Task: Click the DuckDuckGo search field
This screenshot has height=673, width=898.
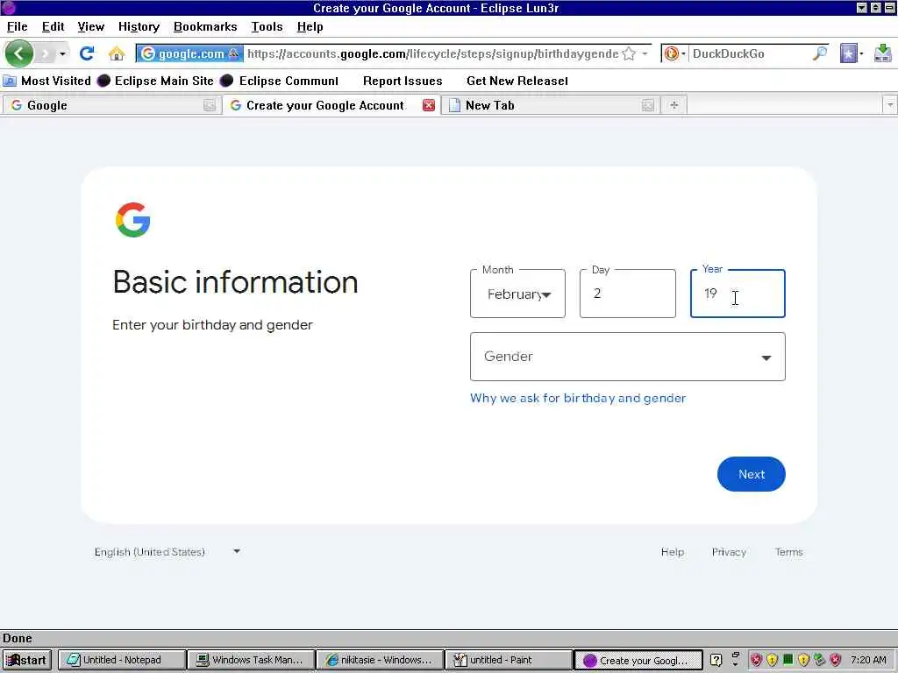Action: pos(751,53)
